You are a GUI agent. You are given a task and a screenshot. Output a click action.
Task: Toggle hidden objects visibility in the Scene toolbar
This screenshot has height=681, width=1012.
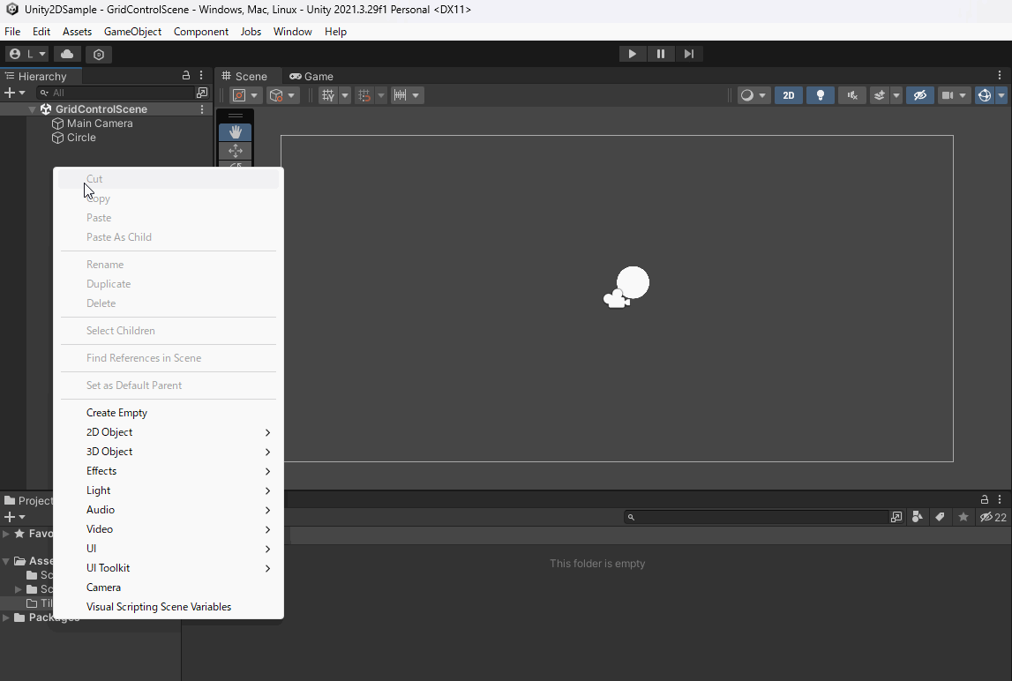point(920,95)
